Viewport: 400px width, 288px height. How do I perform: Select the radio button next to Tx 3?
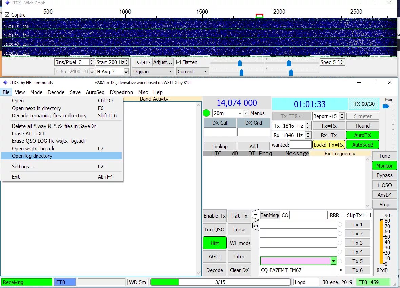click(x=340, y=243)
